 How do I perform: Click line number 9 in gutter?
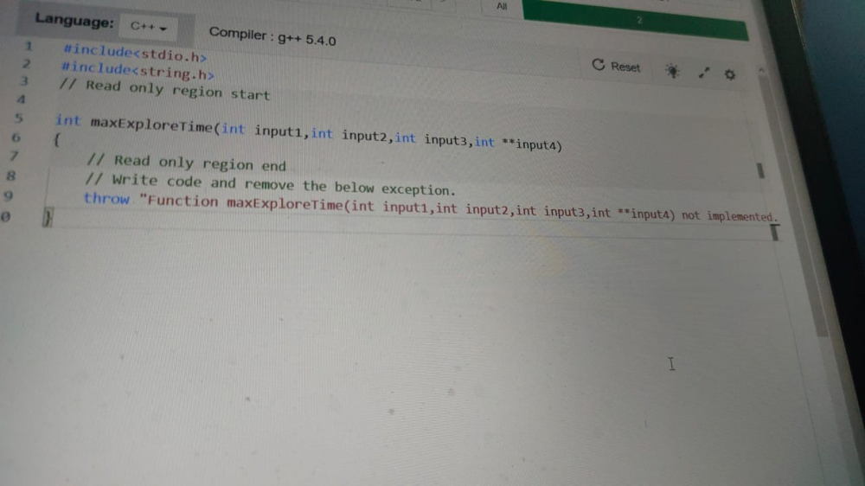8,195
